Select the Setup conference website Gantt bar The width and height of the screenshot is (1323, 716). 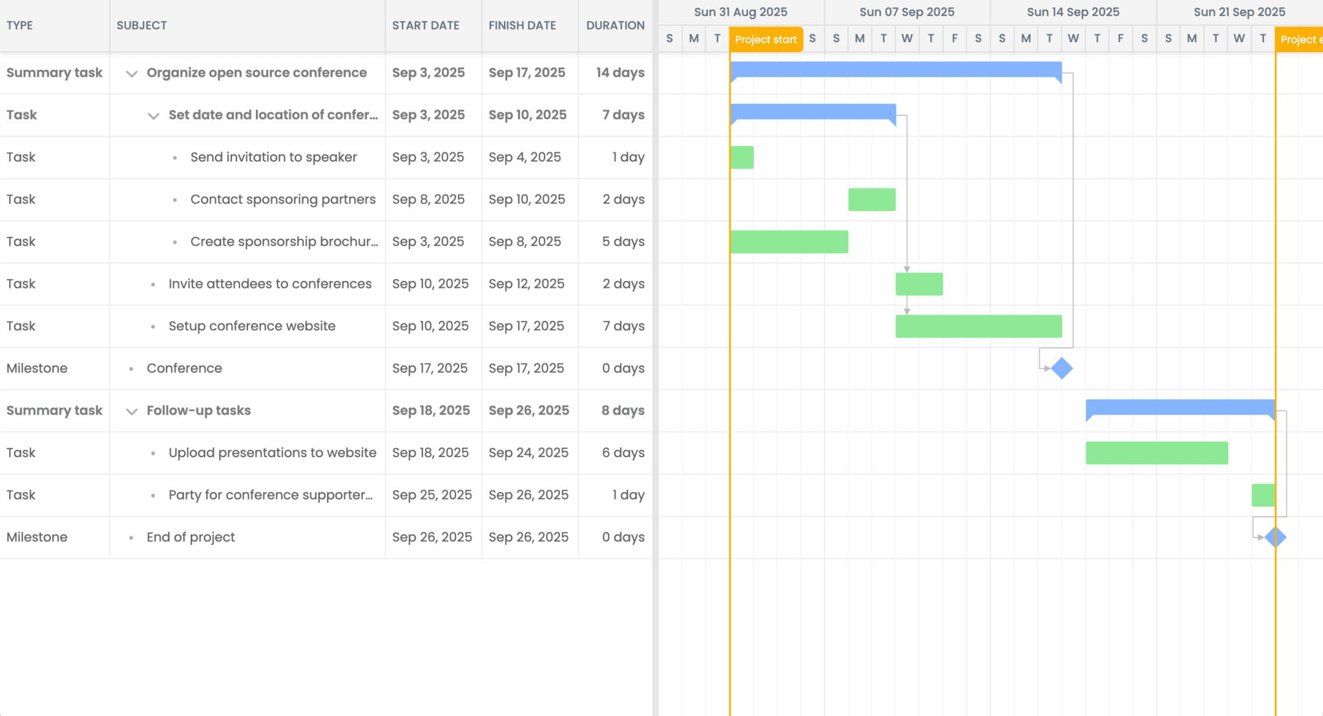pos(978,327)
